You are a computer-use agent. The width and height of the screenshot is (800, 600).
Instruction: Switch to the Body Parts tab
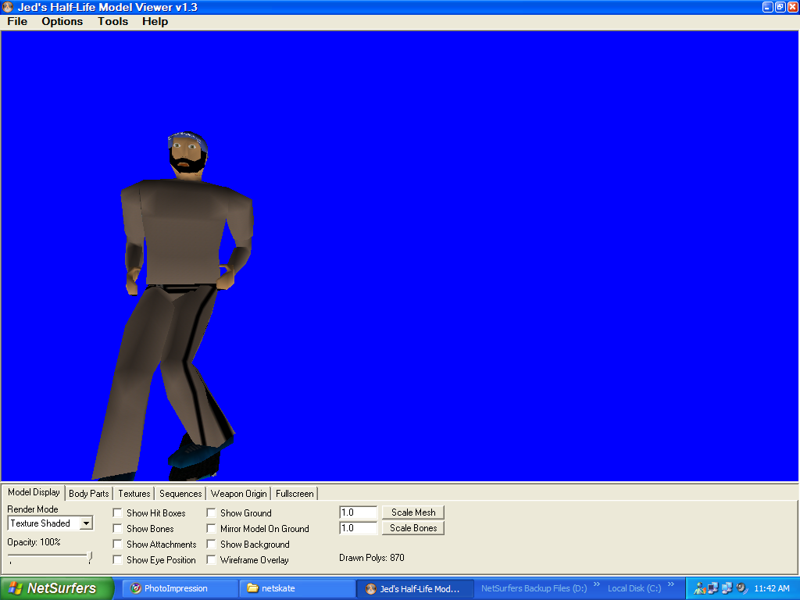(x=89, y=494)
